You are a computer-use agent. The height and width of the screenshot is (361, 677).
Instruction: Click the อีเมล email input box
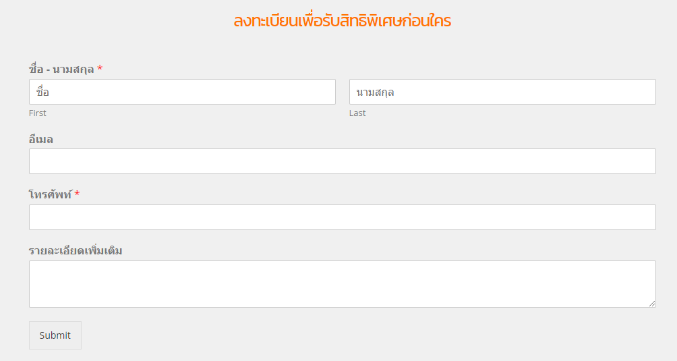coord(342,161)
